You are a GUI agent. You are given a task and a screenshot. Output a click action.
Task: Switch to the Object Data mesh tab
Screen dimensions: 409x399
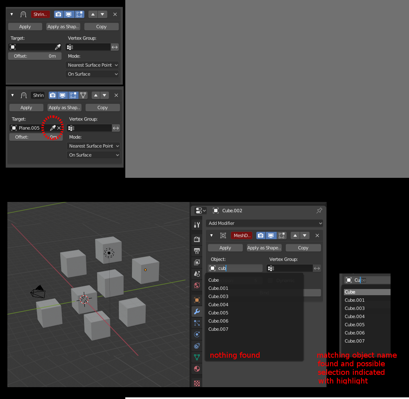click(x=197, y=357)
